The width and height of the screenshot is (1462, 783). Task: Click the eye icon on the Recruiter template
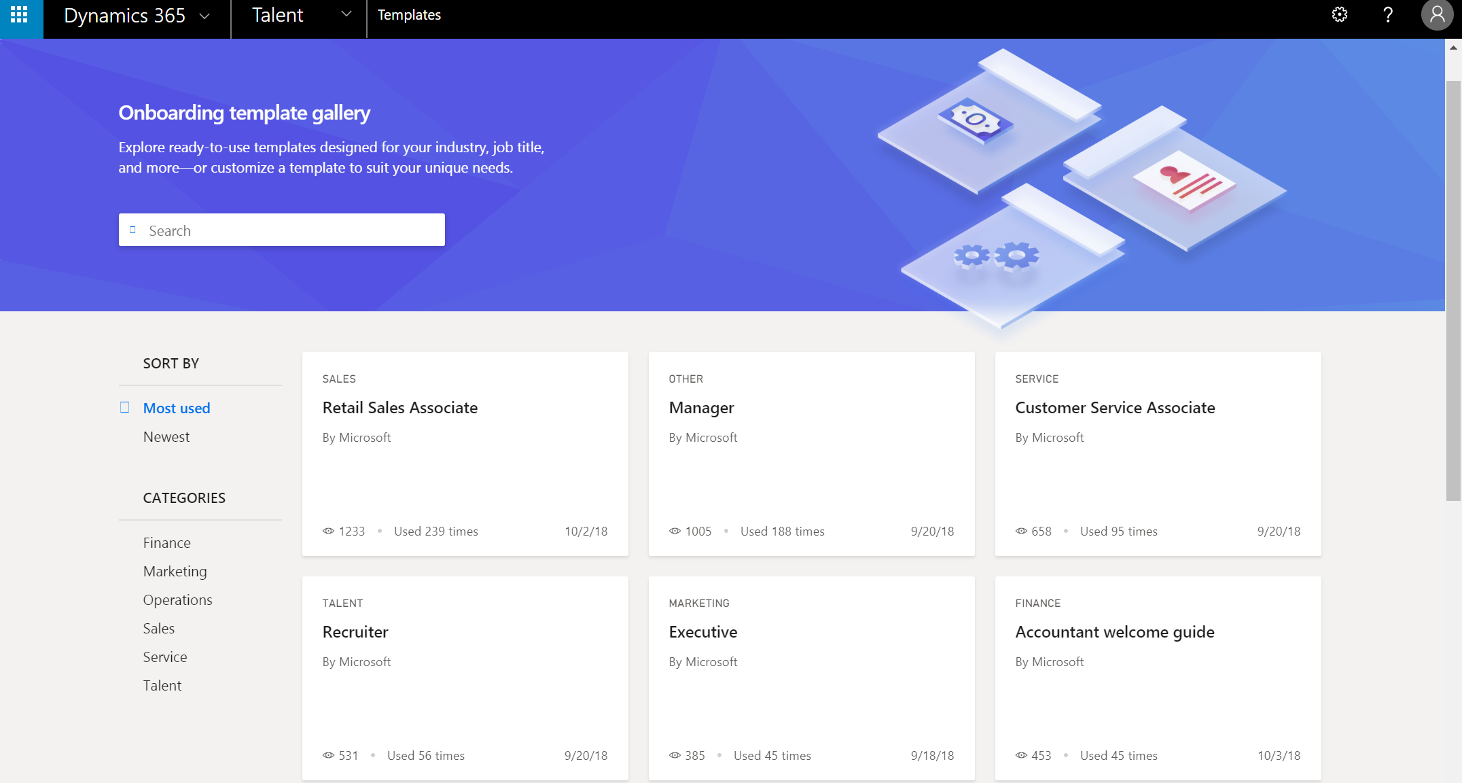(329, 755)
